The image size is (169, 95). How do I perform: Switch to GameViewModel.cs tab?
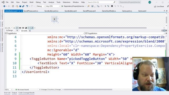[x=109, y=11]
